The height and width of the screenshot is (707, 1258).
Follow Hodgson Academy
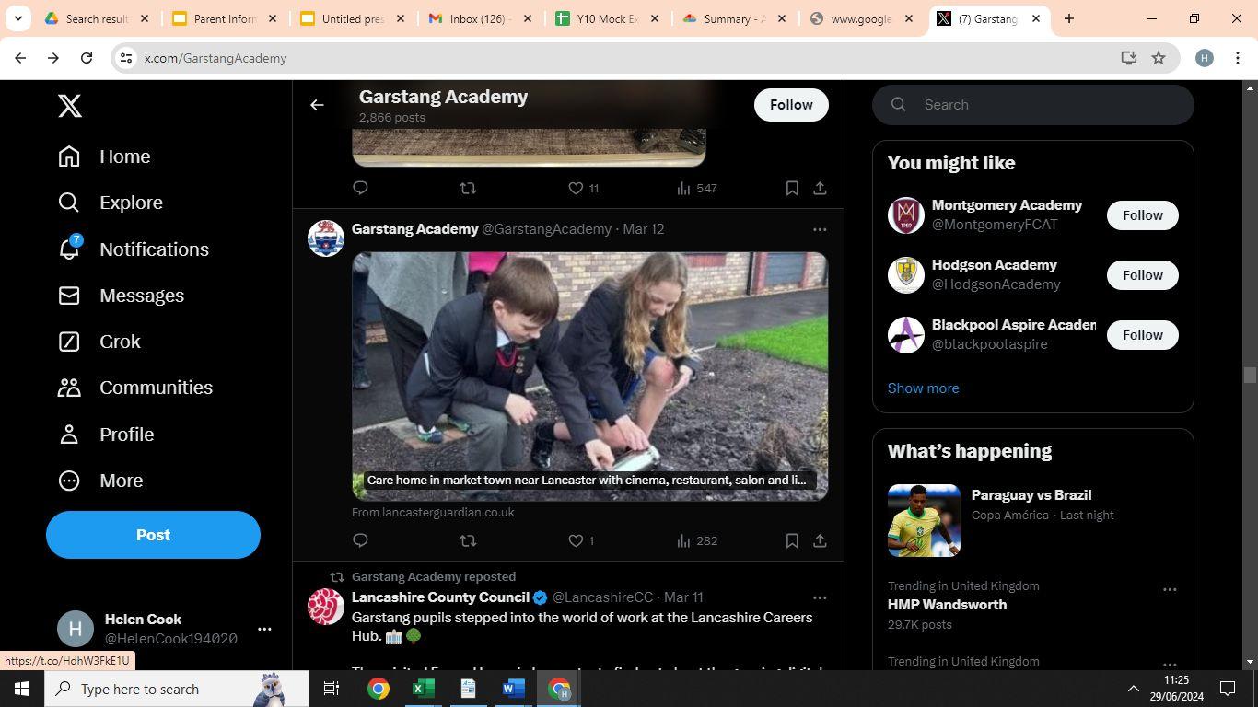click(1142, 275)
